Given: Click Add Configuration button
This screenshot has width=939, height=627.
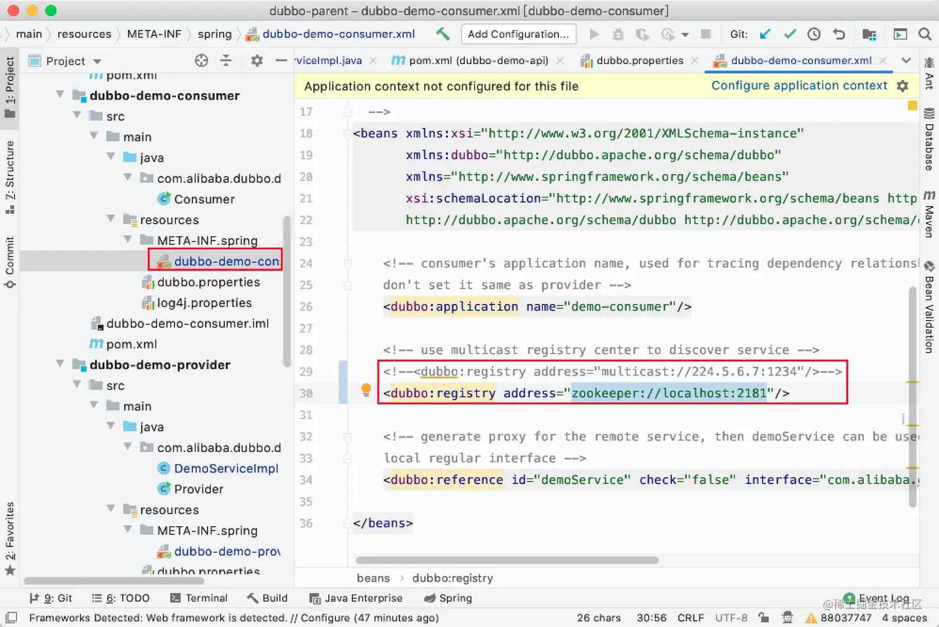Looking at the screenshot, I should coord(519,34).
